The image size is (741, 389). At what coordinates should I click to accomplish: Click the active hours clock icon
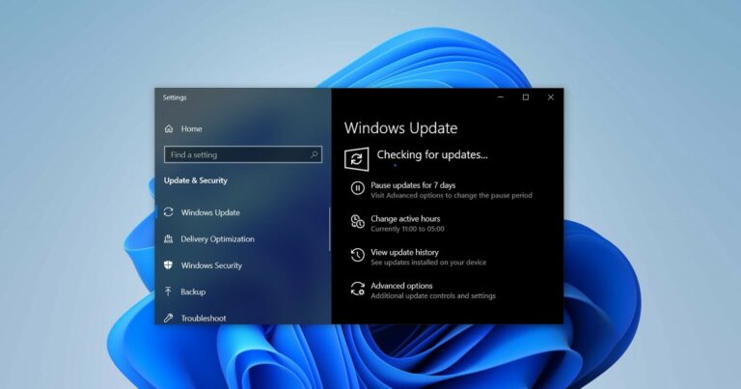357,221
